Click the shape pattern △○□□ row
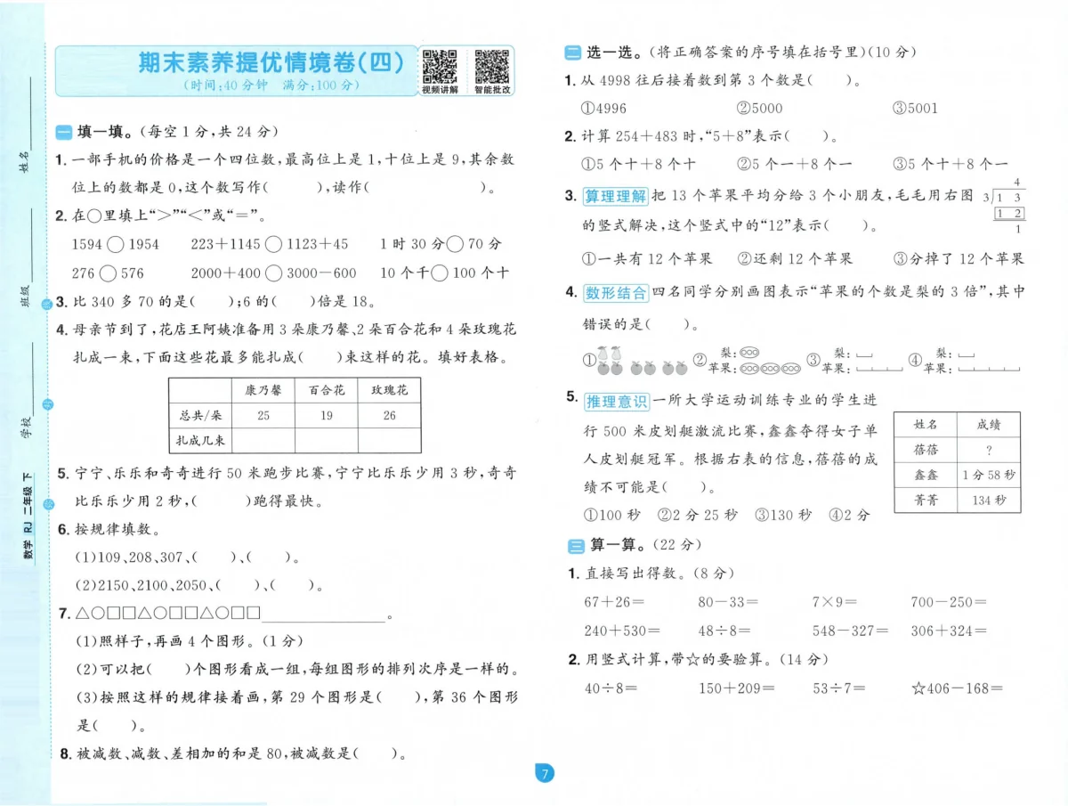 click(168, 614)
